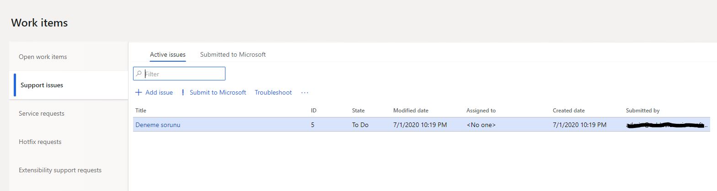Focus the Filter text field
The width and height of the screenshot is (717, 191).
(x=179, y=74)
